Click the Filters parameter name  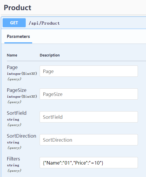tap(13, 159)
